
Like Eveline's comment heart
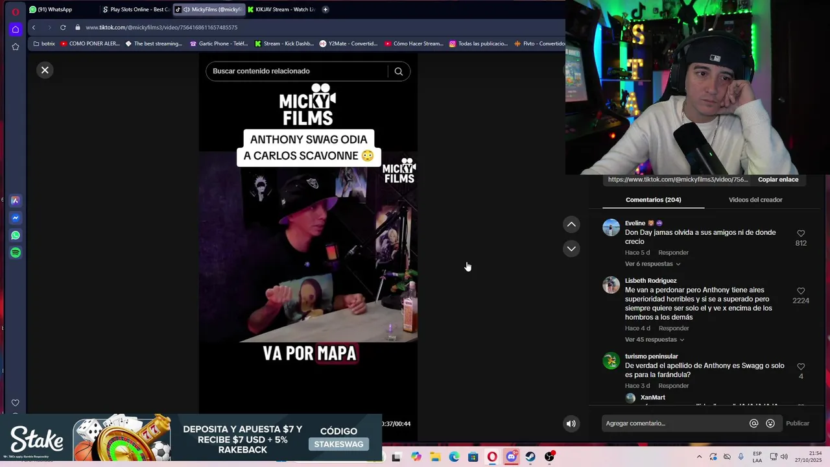click(x=801, y=233)
